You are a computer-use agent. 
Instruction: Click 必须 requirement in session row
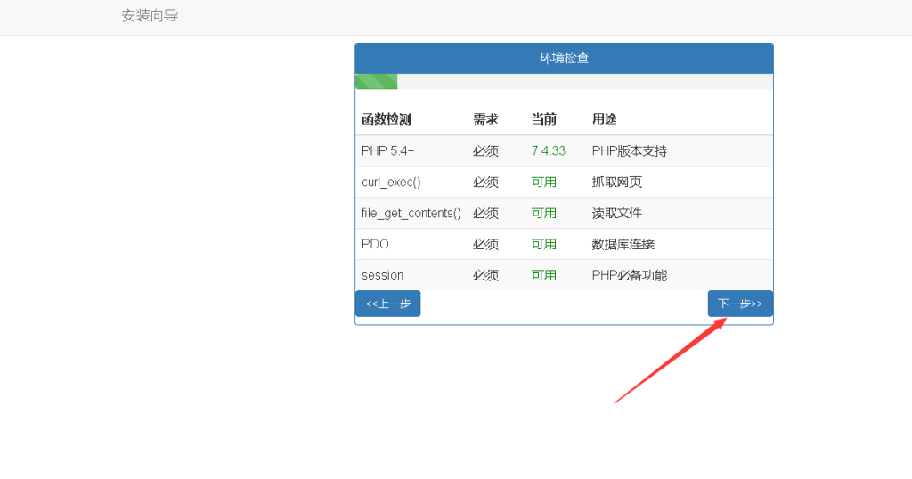point(485,275)
